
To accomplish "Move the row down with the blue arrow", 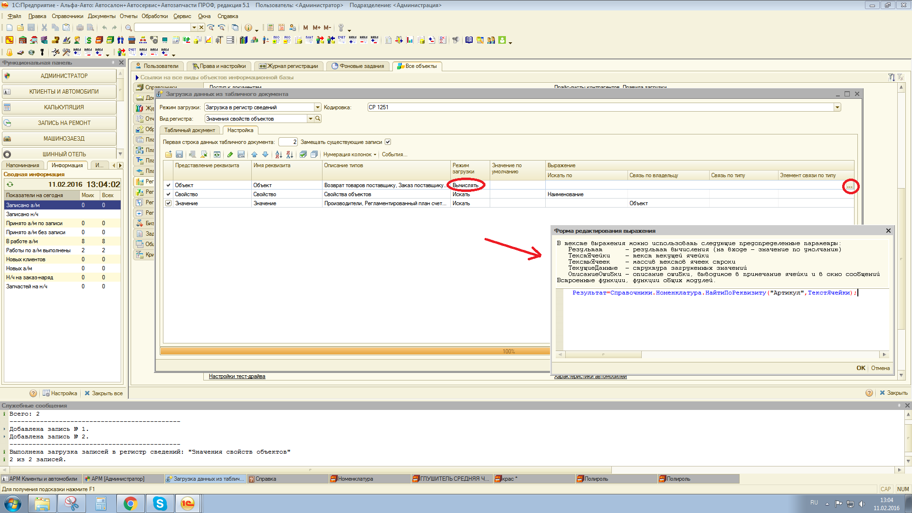I will (x=265, y=154).
